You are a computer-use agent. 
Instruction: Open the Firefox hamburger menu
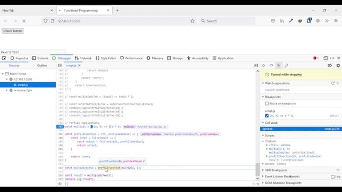[x=336, y=21]
